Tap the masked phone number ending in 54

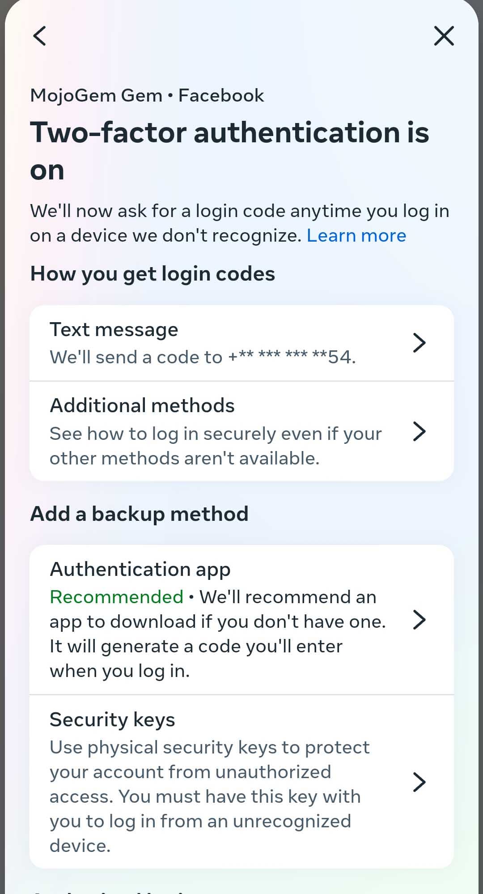click(292, 357)
